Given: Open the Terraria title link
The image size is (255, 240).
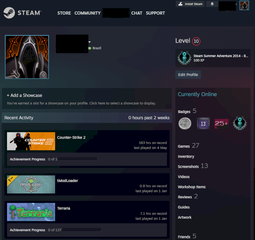Looking at the screenshot, I should (x=63, y=208).
